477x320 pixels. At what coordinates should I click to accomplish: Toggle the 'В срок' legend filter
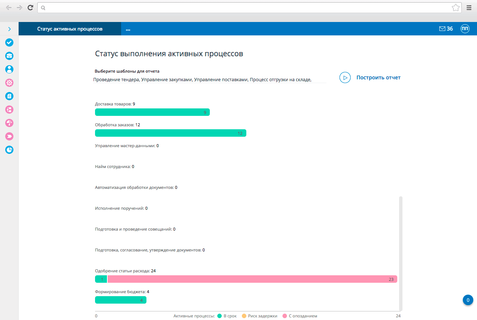click(227, 316)
